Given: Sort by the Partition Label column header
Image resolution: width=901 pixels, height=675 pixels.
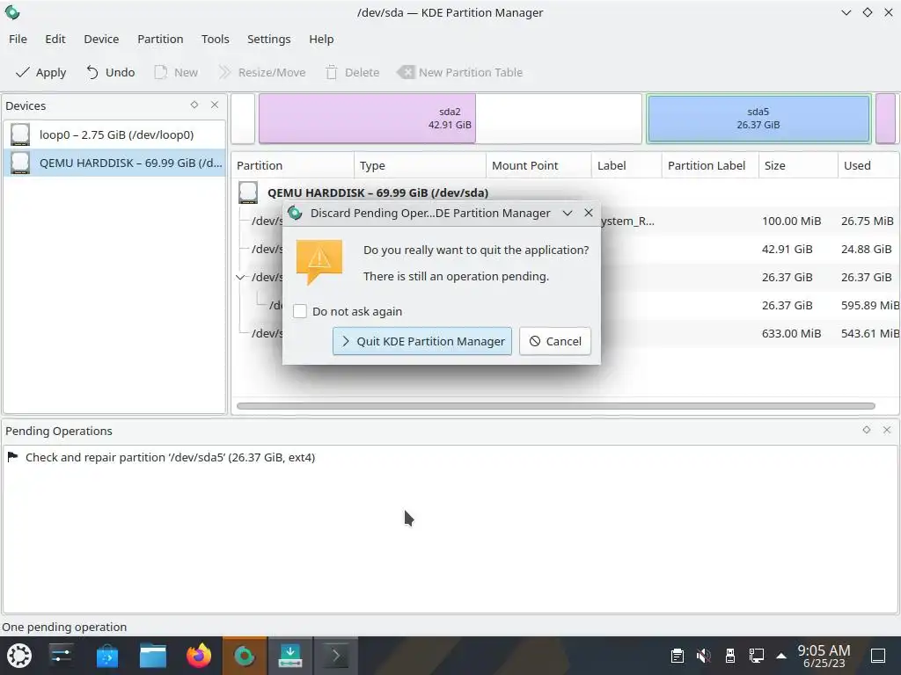Looking at the screenshot, I should 710,165.
